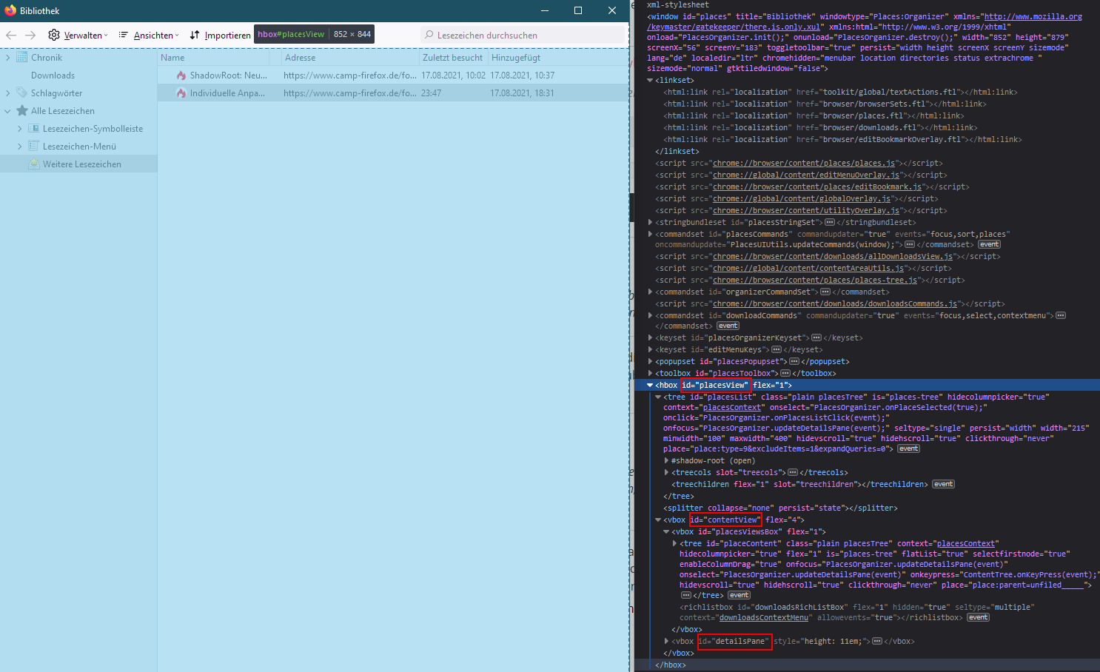The image size is (1100, 672).
Task: Open the places.js script link
Action: pos(804,163)
